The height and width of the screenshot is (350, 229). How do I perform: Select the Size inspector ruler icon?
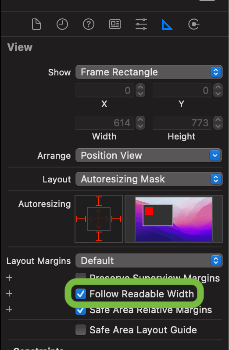click(x=167, y=24)
